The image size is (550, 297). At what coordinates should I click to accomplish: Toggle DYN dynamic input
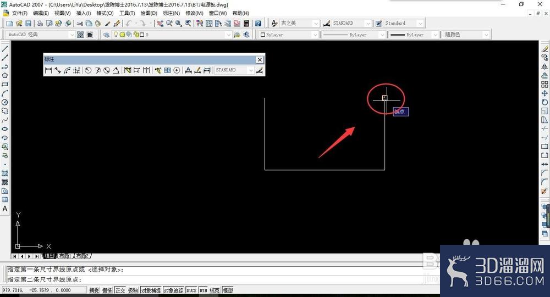(204, 290)
